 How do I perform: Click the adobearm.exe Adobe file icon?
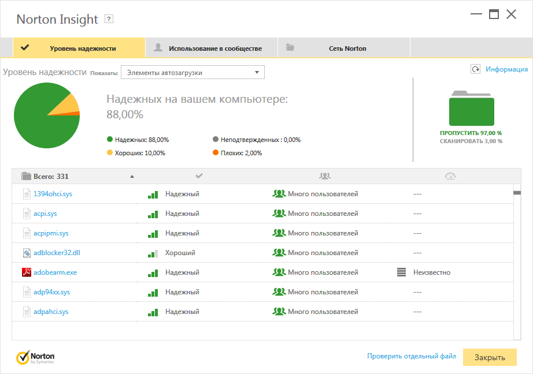click(26, 272)
